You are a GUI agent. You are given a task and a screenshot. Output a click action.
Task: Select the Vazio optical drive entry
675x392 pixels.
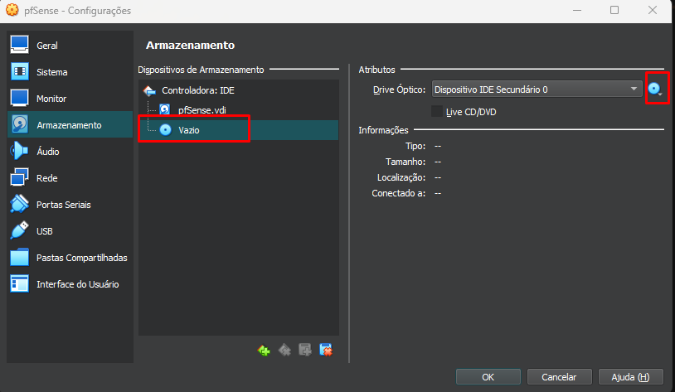tap(239, 130)
